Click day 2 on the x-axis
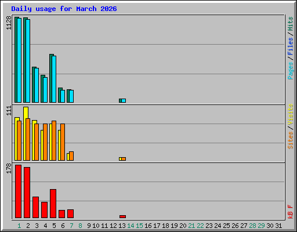 (28, 226)
